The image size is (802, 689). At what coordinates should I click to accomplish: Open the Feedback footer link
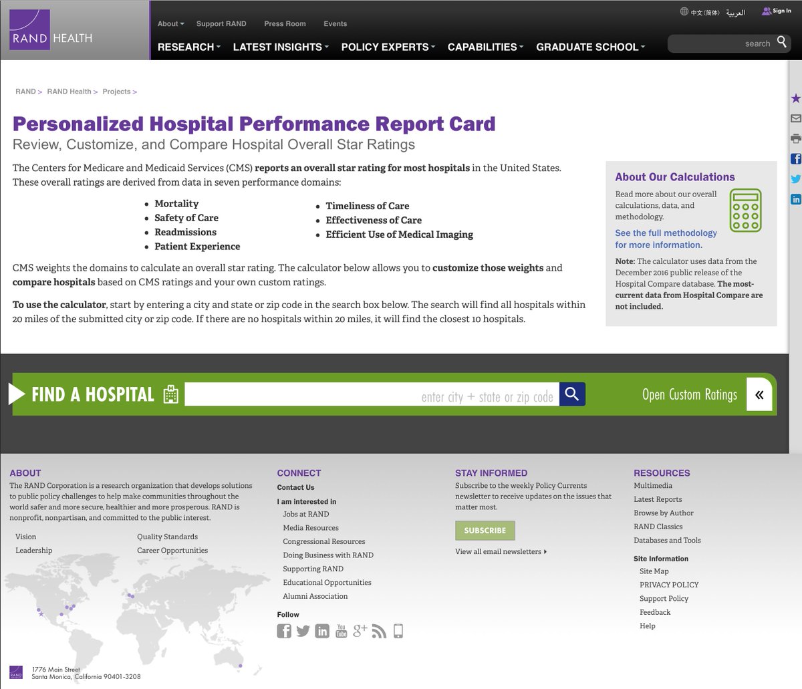pos(655,612)
